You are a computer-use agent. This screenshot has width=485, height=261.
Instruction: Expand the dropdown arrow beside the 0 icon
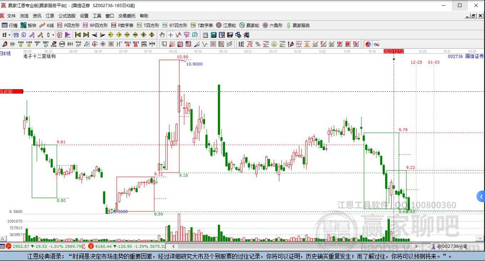pyautogui.click(x=53, y=35)
